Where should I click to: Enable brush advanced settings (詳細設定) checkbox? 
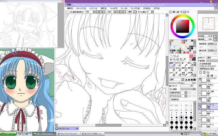[x=170, y=100]
